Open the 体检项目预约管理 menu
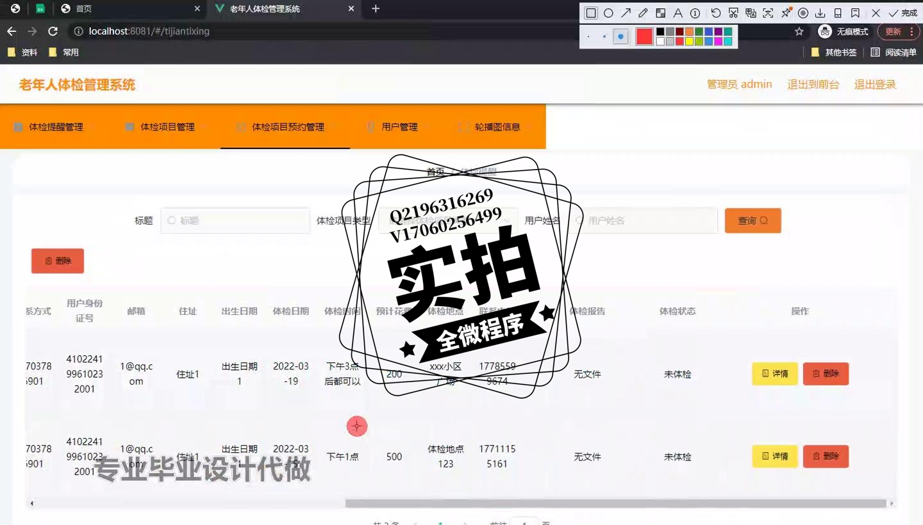This screenshot has height=525, width=923. [x=285, y=127]
